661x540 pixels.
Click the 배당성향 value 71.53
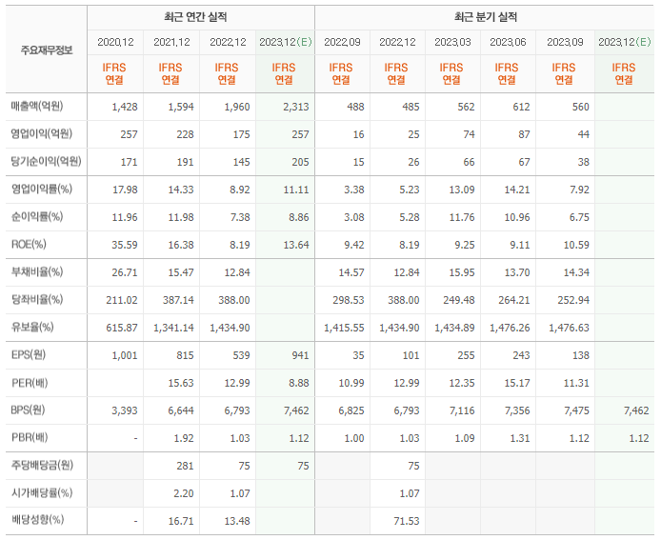407,522
